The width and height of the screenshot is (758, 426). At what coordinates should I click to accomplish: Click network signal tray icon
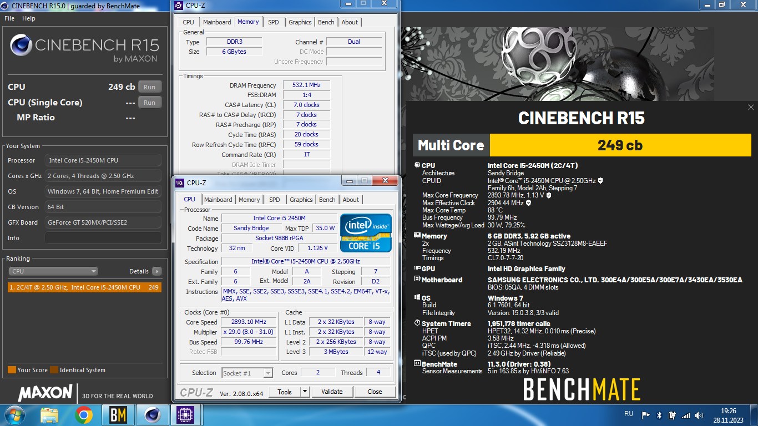click(686, 415)
